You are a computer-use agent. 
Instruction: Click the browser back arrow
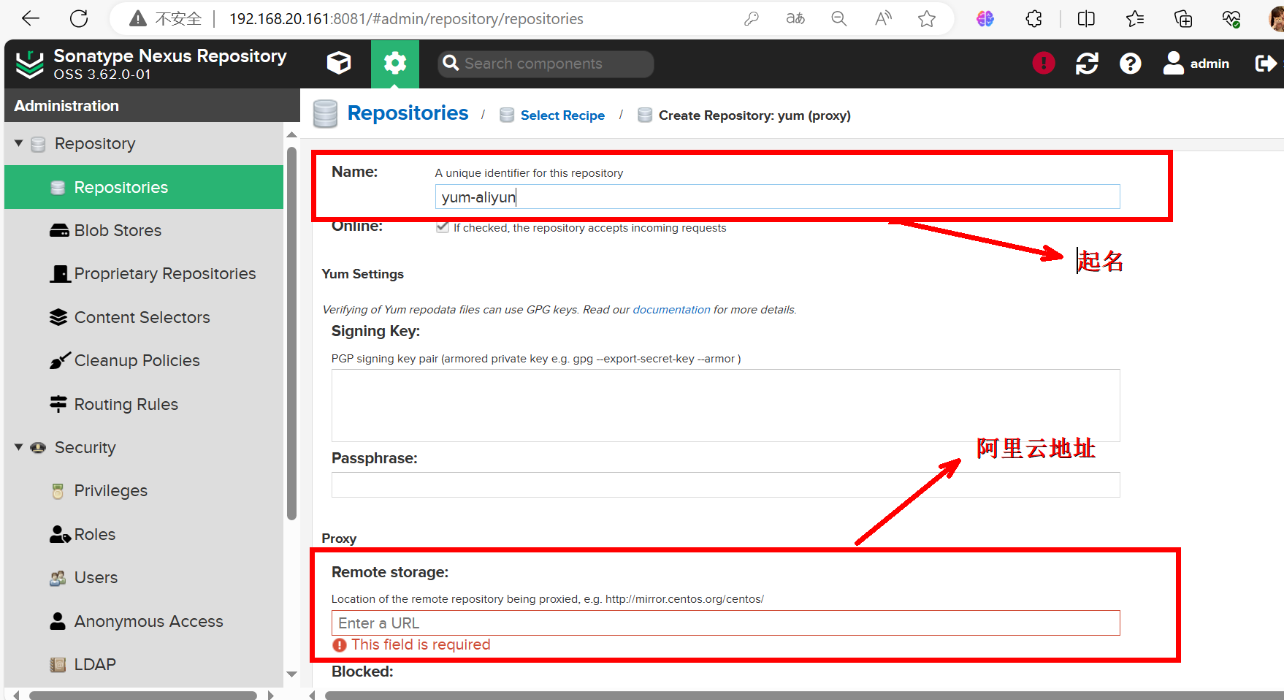(31, 18)
